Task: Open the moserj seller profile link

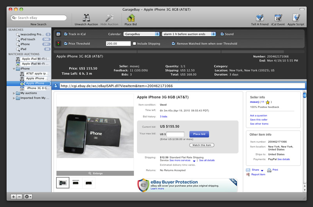Action: click(254, 102)
